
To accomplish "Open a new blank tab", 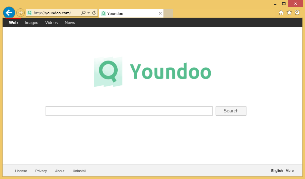I will click(168, 13).
